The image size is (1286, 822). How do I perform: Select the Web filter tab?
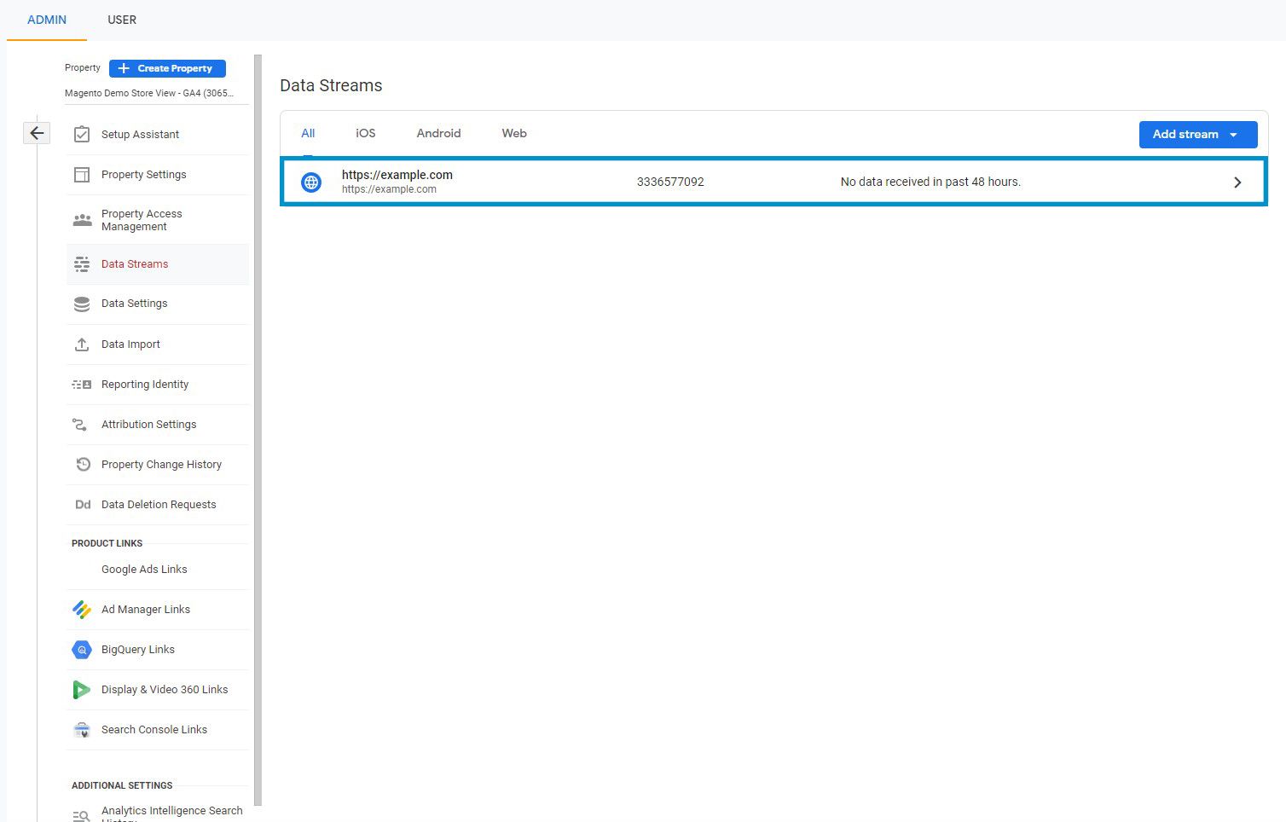[513, 133]
